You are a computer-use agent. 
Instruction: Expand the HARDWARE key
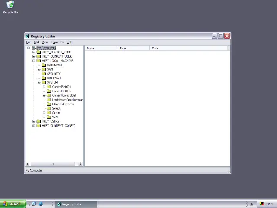point(39,65)
